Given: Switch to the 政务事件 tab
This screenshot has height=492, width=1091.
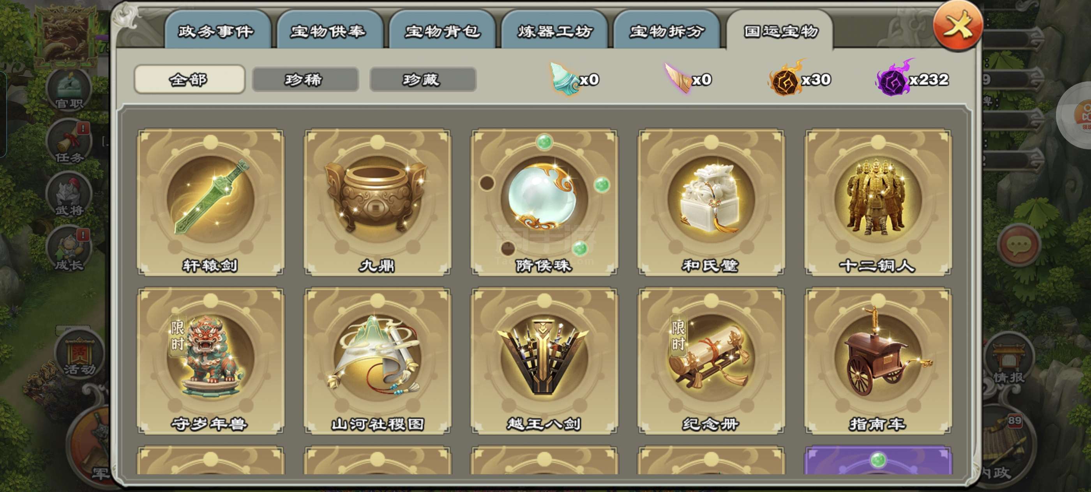Looking at the screenshot, I should [217, 30].
